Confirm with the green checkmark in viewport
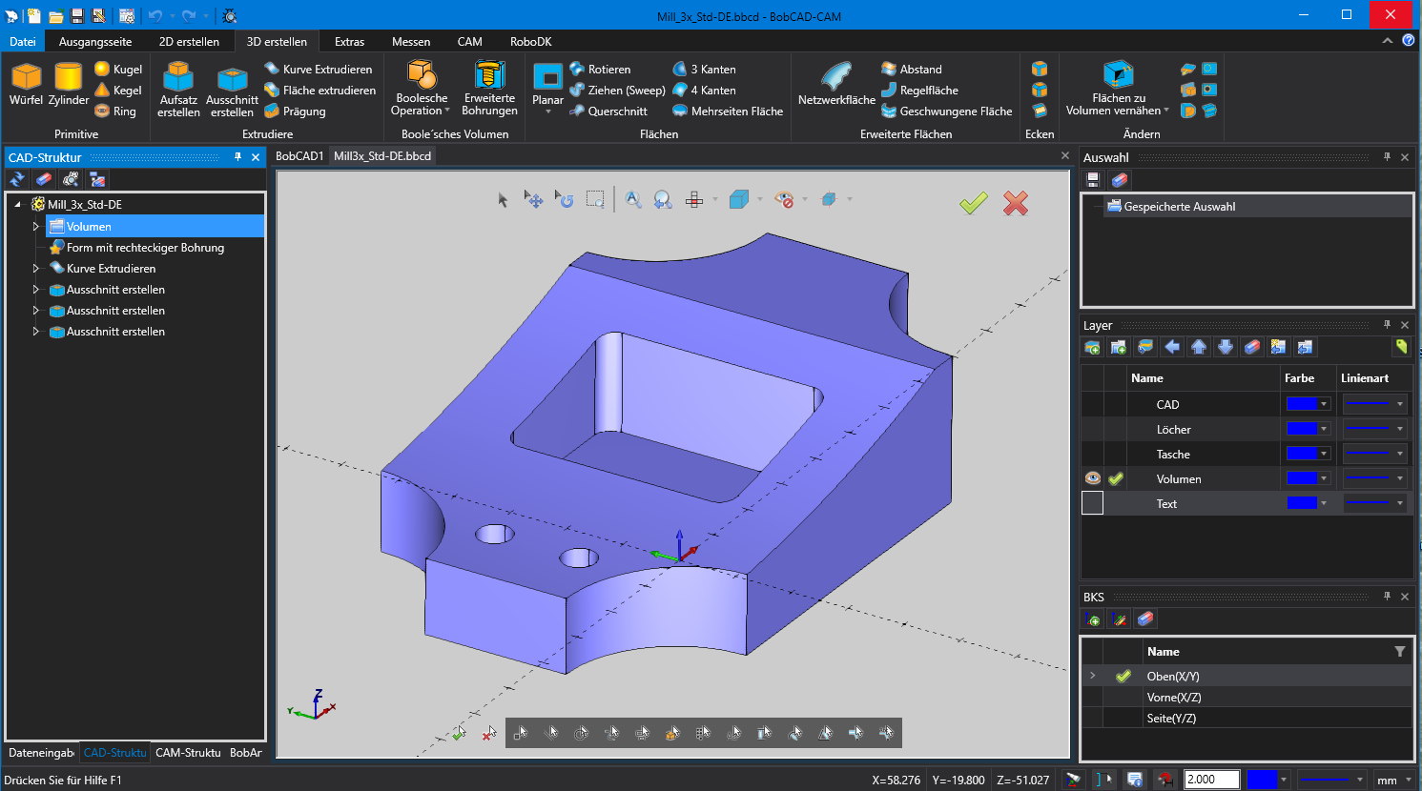The width and height of the screenshot is (1422, 791). coord(973,203)
